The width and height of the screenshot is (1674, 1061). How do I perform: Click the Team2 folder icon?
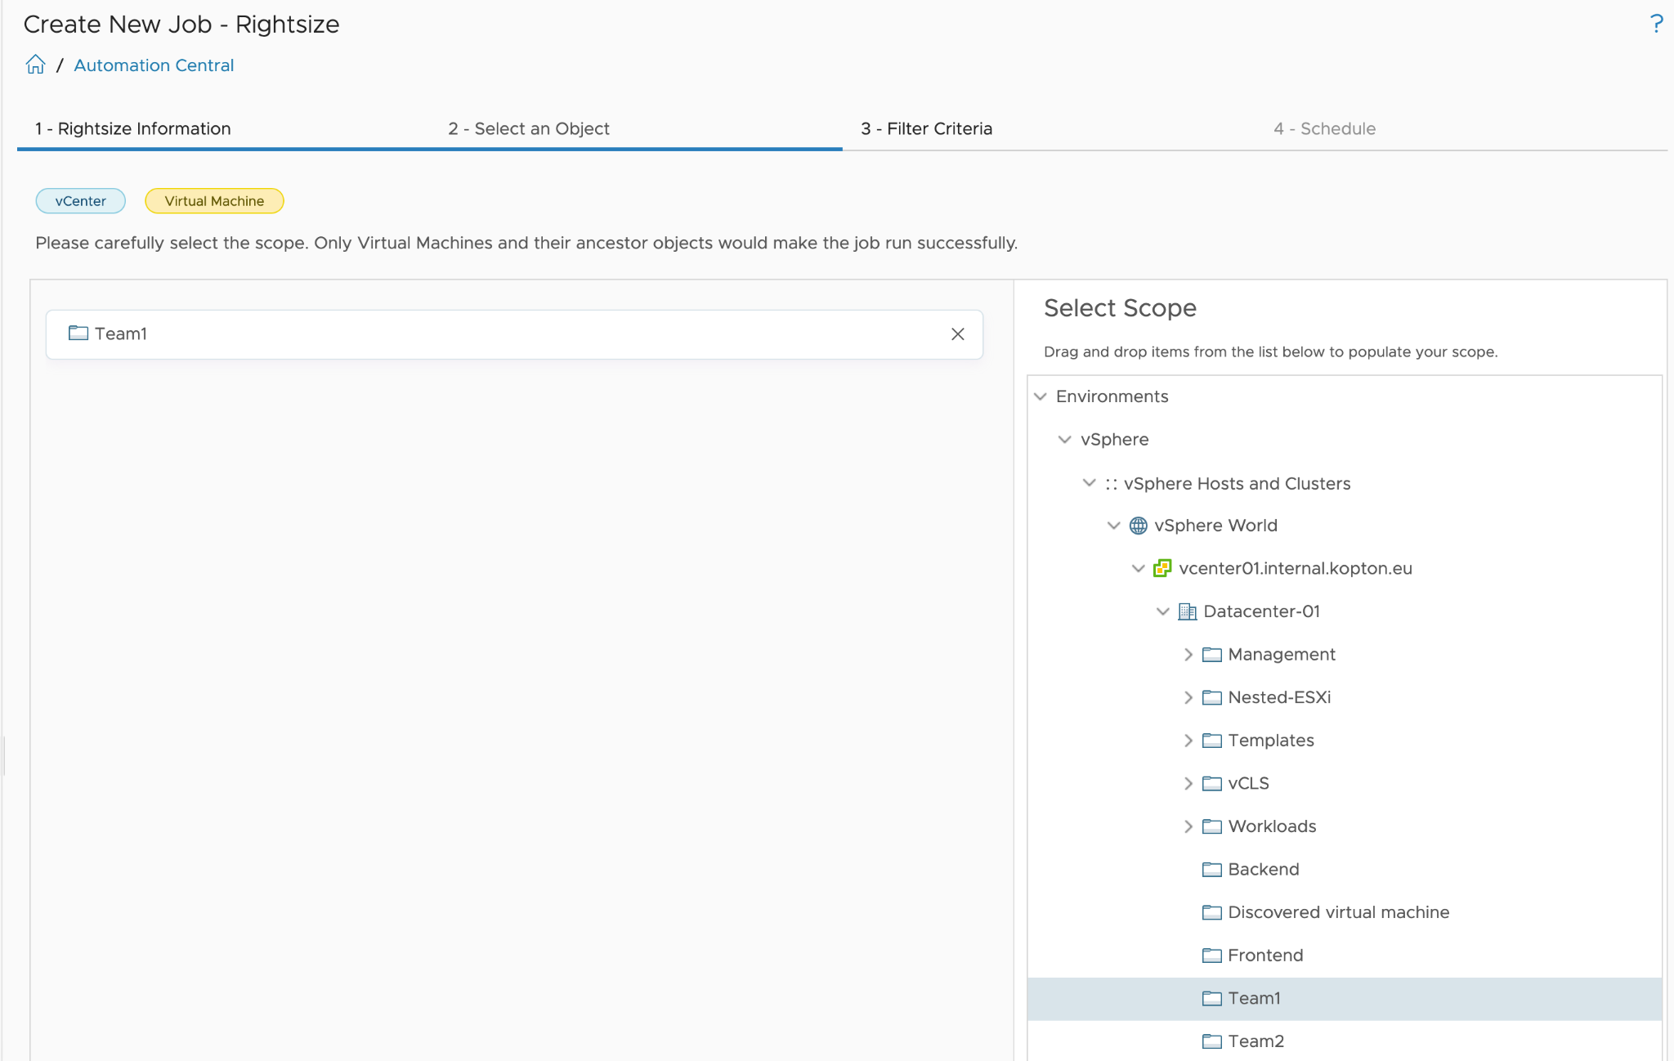pos(1212,1041)
